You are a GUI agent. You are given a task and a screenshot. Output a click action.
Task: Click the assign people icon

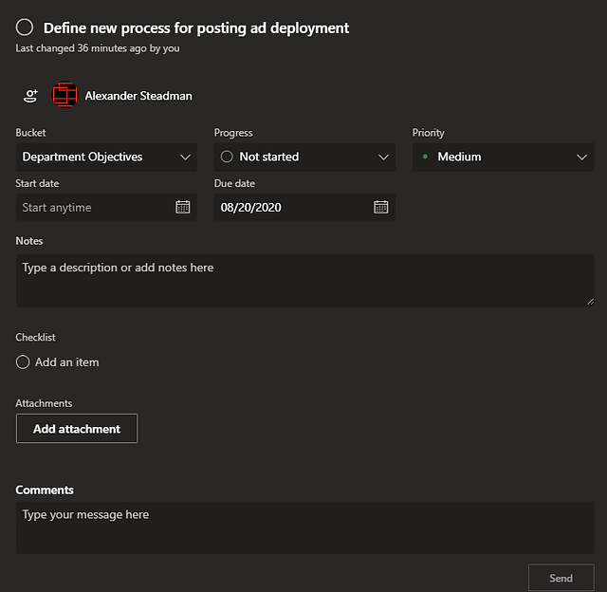(x=30, y=96)
